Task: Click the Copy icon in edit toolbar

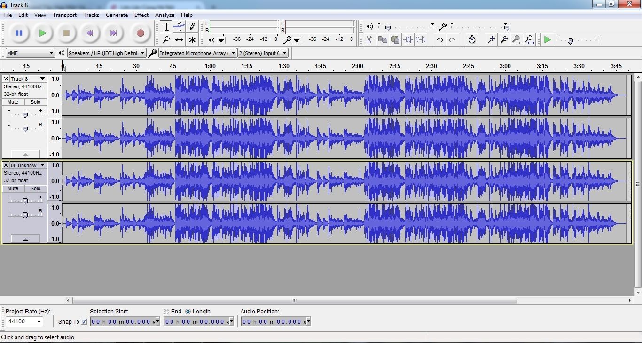Action: pos(383,40)
